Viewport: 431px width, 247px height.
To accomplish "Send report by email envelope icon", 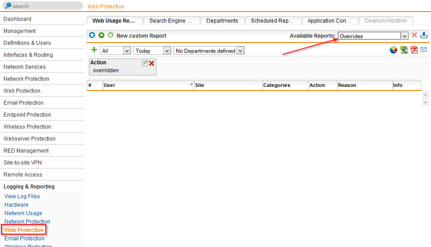I will coord(424,50).
